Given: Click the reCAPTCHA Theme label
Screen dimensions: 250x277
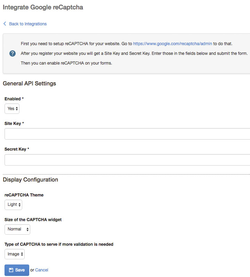Looking at the screenshot, I should (24, 195).
